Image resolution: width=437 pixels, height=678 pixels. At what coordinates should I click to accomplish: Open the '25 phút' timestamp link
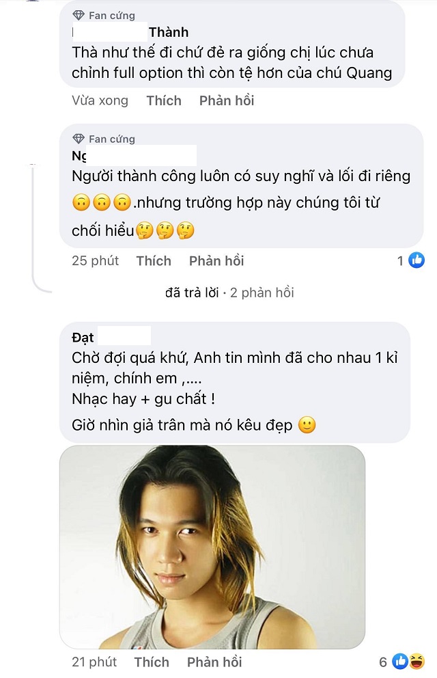[94, 260]
